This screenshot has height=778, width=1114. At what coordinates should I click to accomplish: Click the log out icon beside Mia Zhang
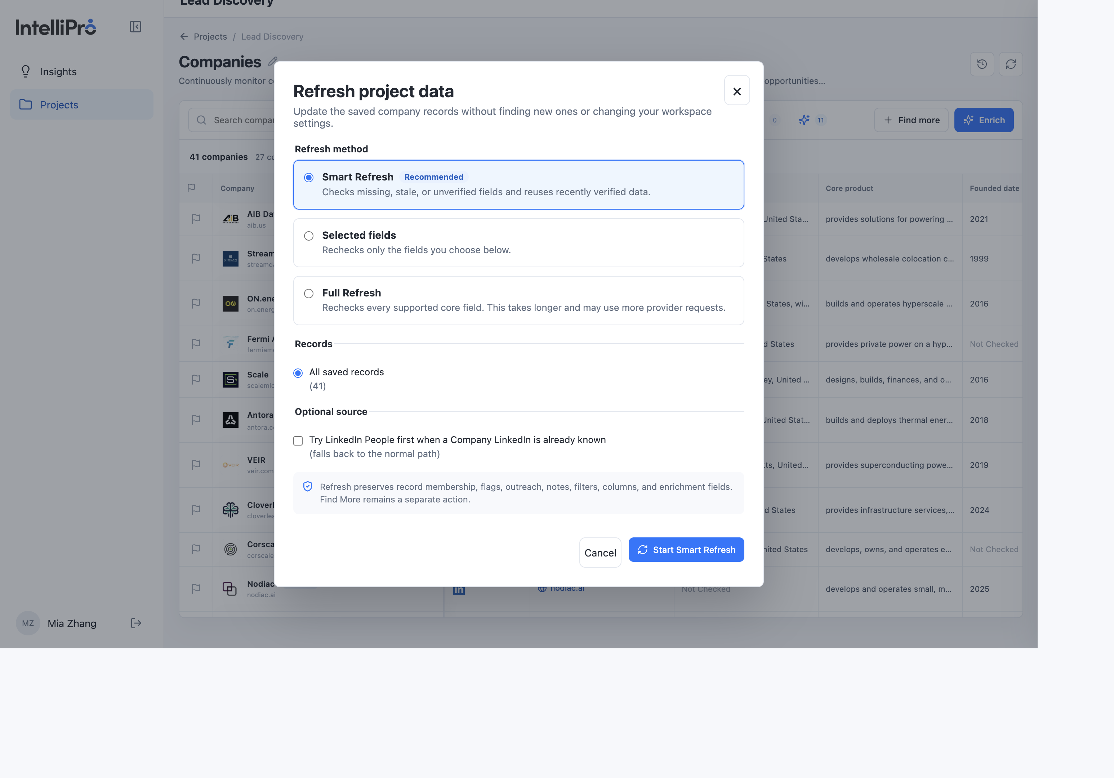pyautogui.click(x=136, y=623)
